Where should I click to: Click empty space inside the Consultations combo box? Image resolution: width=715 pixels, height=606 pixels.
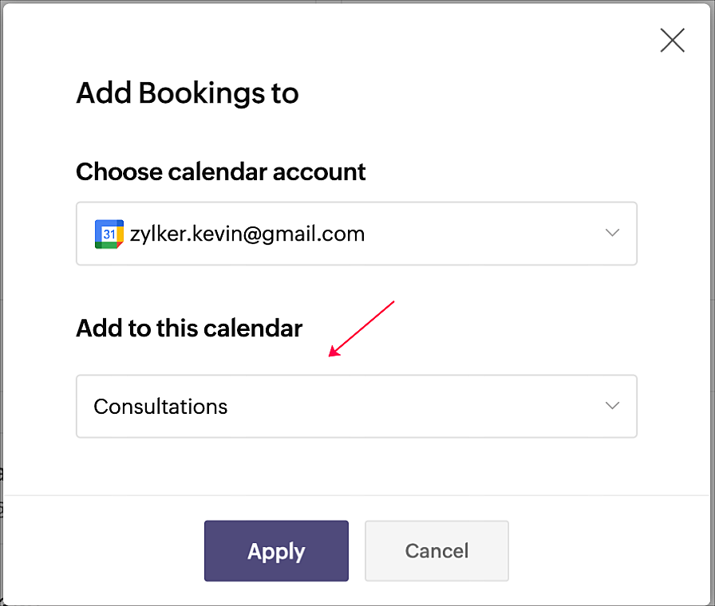tap(410, 406)
